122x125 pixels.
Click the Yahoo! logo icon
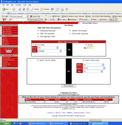pyautogui.click(x=4, y=19)
